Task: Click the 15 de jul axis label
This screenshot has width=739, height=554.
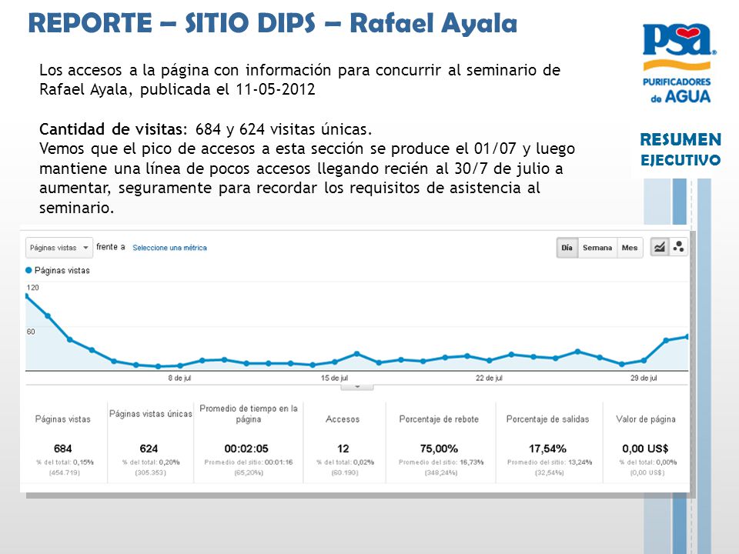Action: click(335, 379)
